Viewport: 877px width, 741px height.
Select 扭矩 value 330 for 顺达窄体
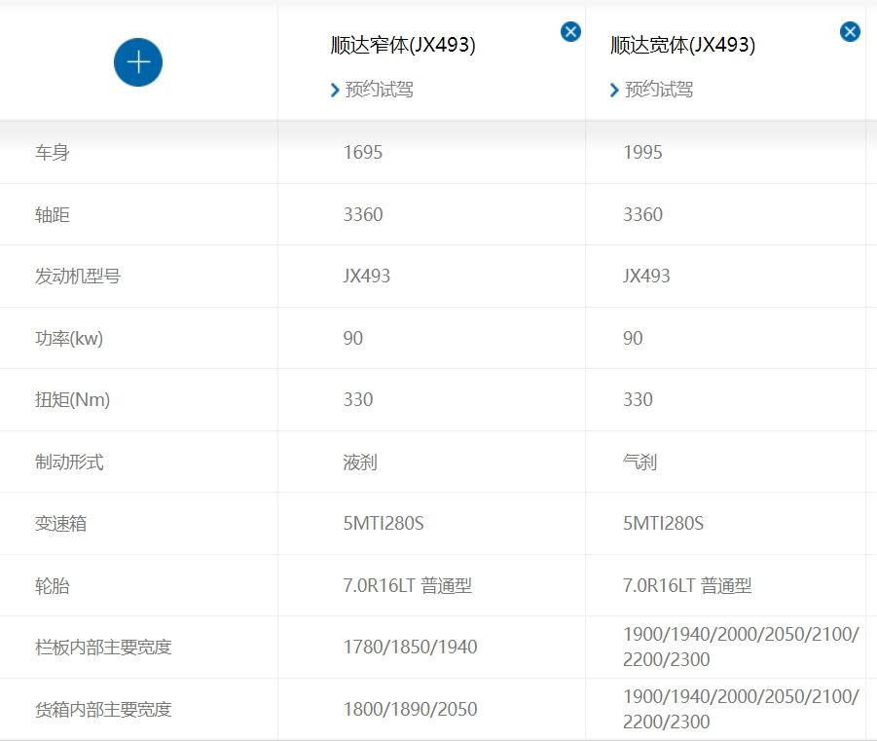coord(358,399)
